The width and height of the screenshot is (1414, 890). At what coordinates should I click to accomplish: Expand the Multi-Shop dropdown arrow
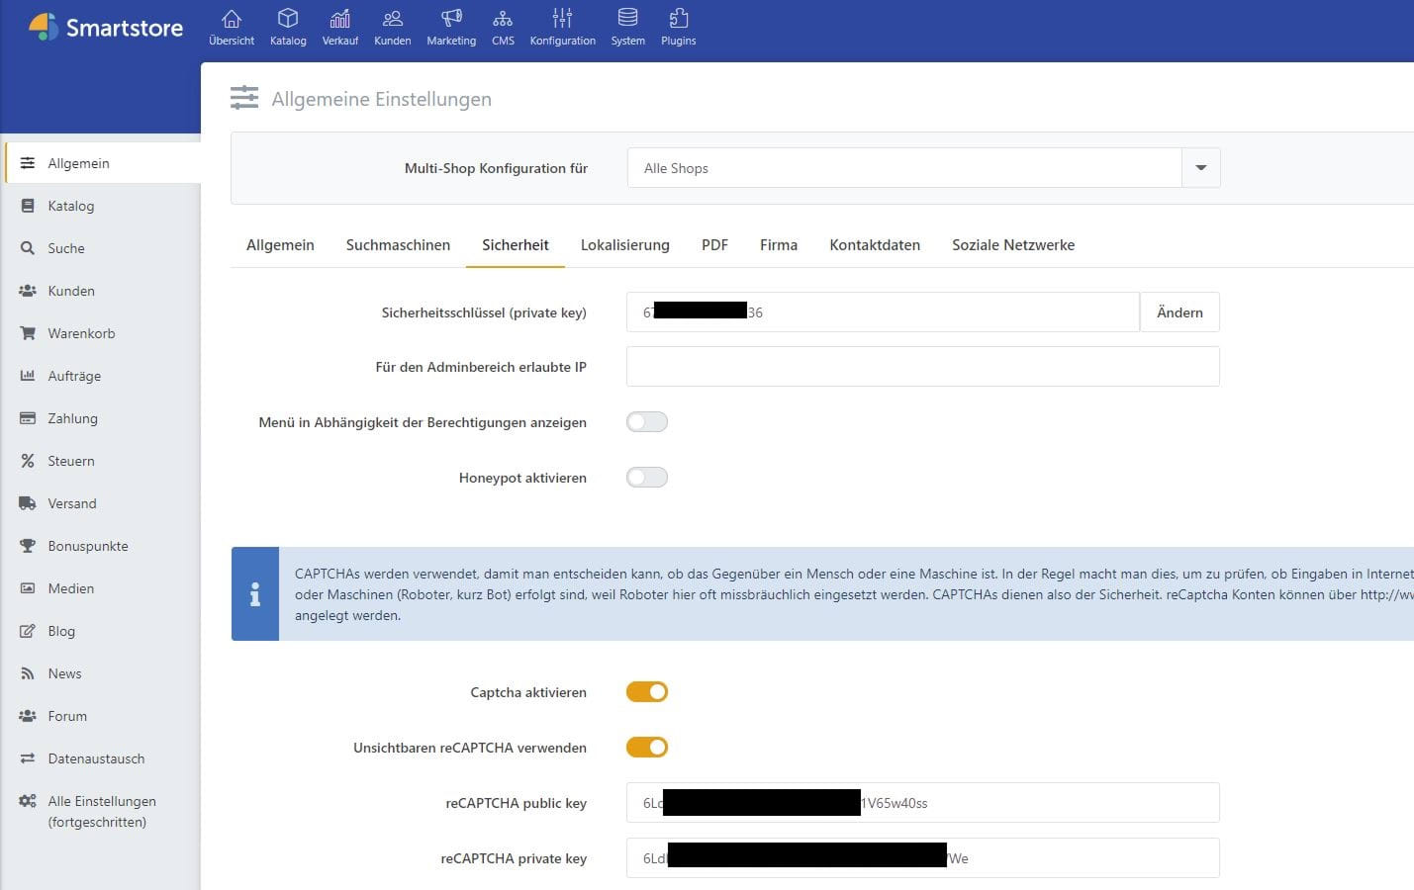click(x=1200, y=168)
